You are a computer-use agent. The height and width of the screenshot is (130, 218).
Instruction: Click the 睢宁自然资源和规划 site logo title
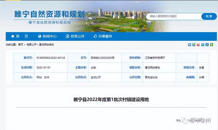[x=49, y=14]
